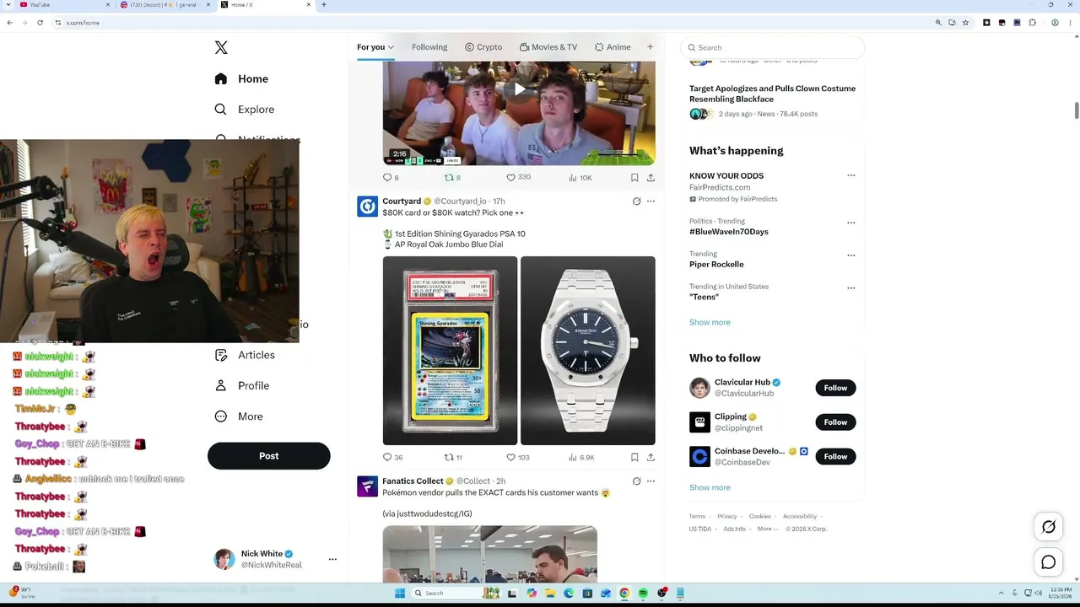The width and height of the screenshot is (1080, 607).
Task: Switch to the Crypto tab
Action: coord(483,47)
